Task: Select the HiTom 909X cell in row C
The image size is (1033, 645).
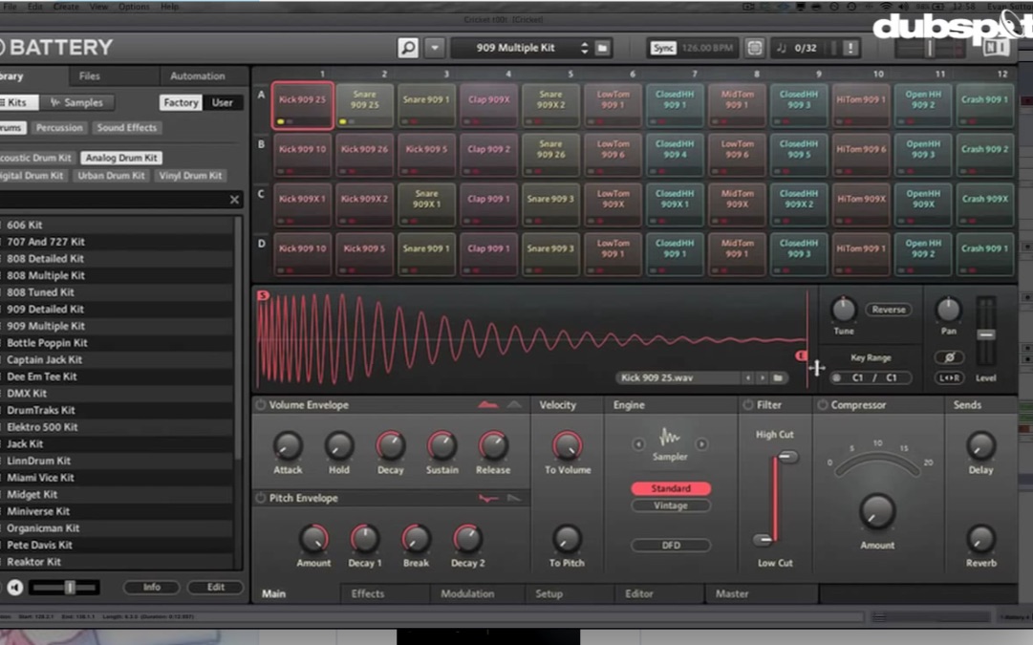Action: 860,204
